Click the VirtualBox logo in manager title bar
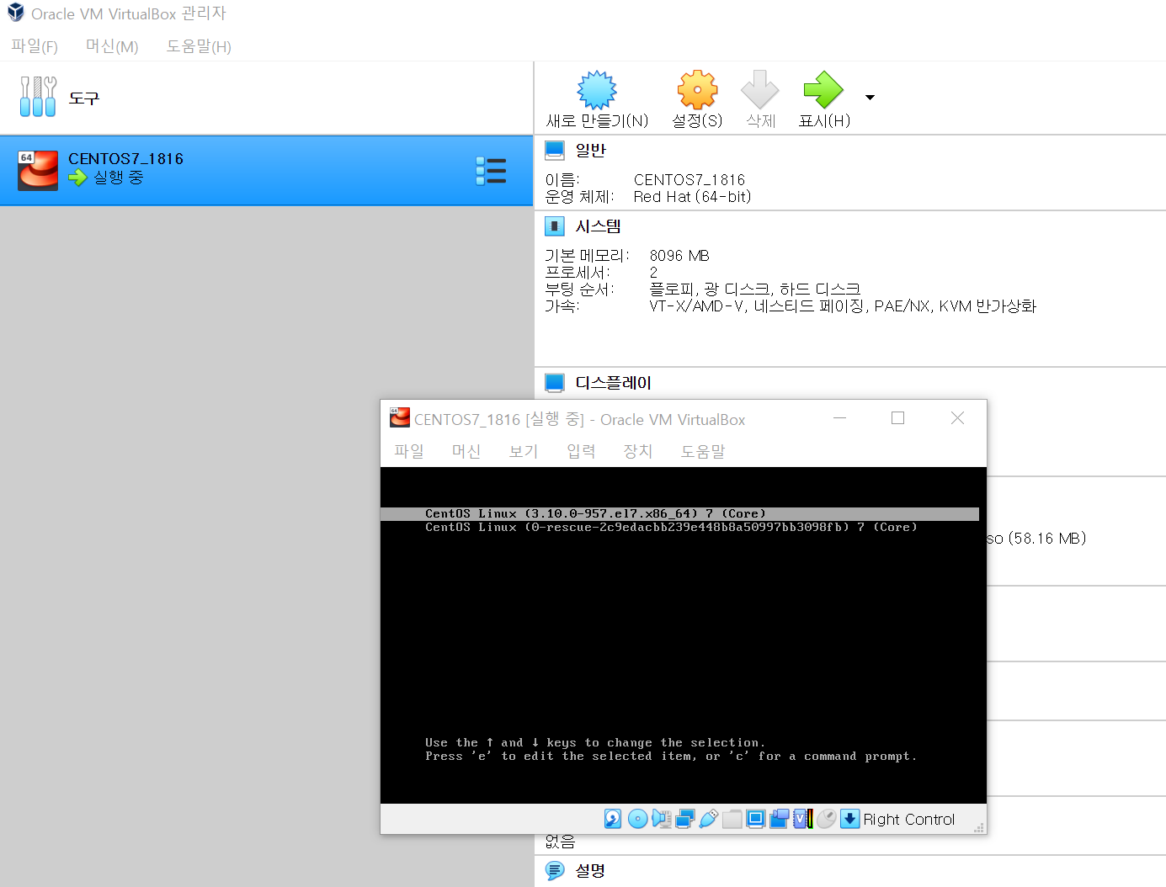The width and height of the screenshot is (1166, 887). [16, 13]
